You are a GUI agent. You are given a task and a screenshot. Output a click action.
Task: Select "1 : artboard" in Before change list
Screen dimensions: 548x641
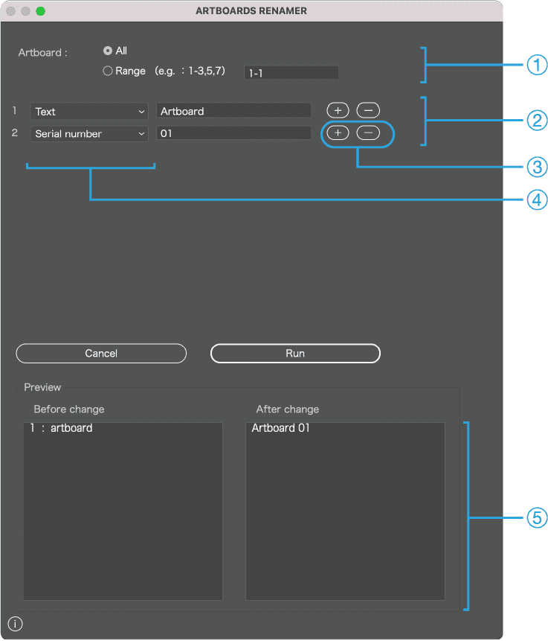(61, 429)
